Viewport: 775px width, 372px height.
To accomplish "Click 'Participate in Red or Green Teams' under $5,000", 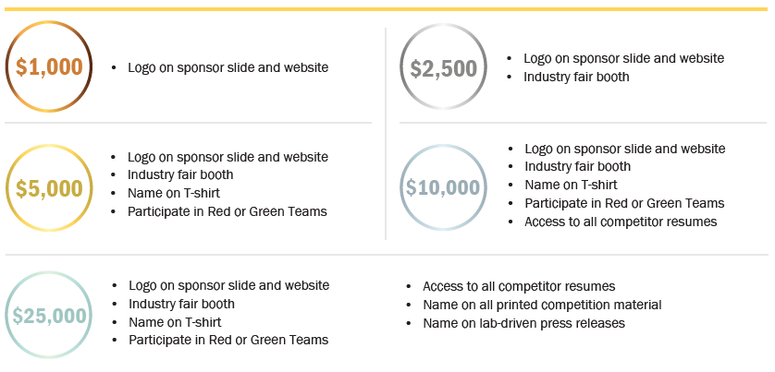I will [x=228, y=211].
